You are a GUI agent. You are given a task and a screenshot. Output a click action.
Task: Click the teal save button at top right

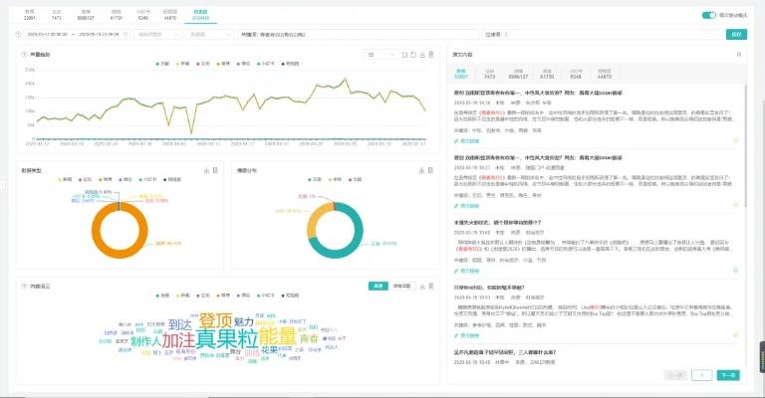pyautogui.click(x=737, y=34)
